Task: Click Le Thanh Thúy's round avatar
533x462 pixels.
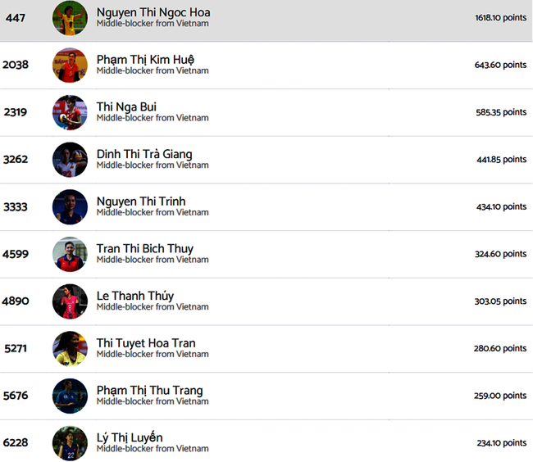Action: tap(70, 301)
